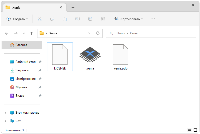
Task: Unpin Рабочий стол via its pin icon
Action: 40,62
